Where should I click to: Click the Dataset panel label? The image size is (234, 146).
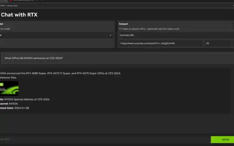(x=123, y=24)
